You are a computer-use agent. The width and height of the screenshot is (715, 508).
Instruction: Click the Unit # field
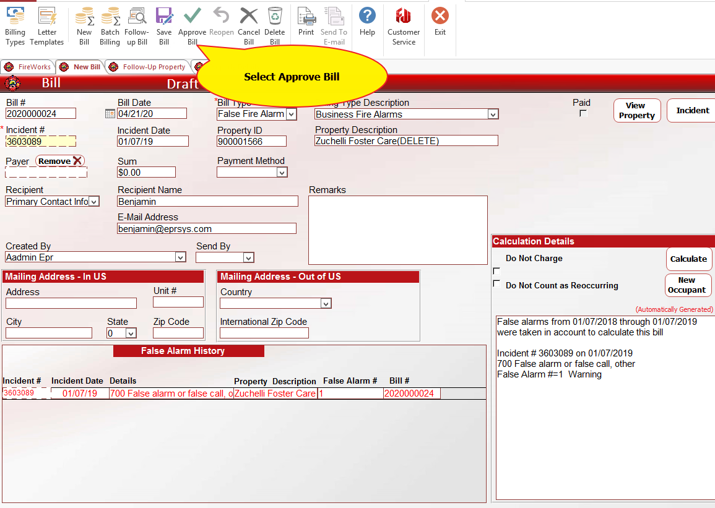pyautogui.click(x=178, y=302)
